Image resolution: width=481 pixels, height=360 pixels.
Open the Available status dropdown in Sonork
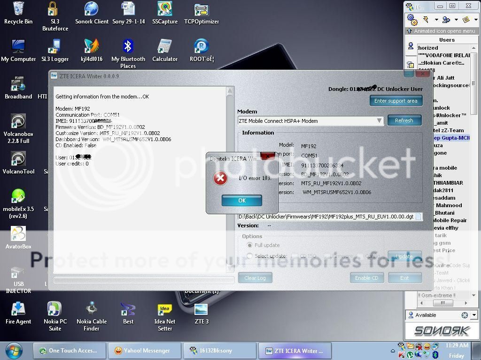(473, 315)
